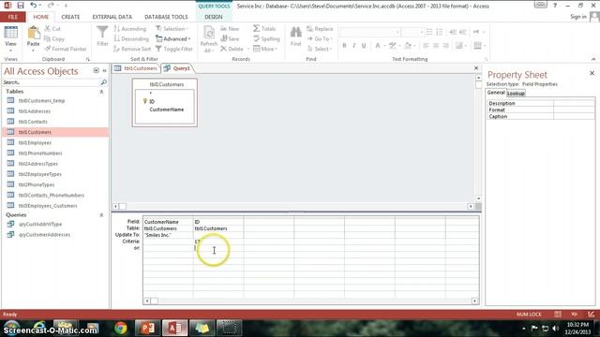Open the Select dropdown in Find group
This screenshot has width=600, height=337.
(320, 49)
